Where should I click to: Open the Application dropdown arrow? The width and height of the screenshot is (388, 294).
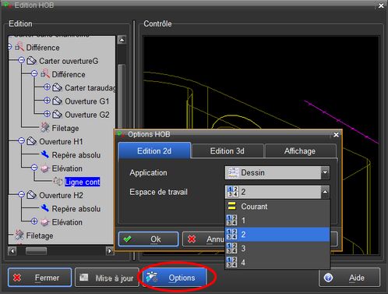[325, 172]
